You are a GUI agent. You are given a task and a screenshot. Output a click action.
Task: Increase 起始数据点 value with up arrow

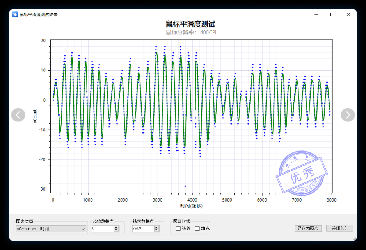click(x=116, y=227)
